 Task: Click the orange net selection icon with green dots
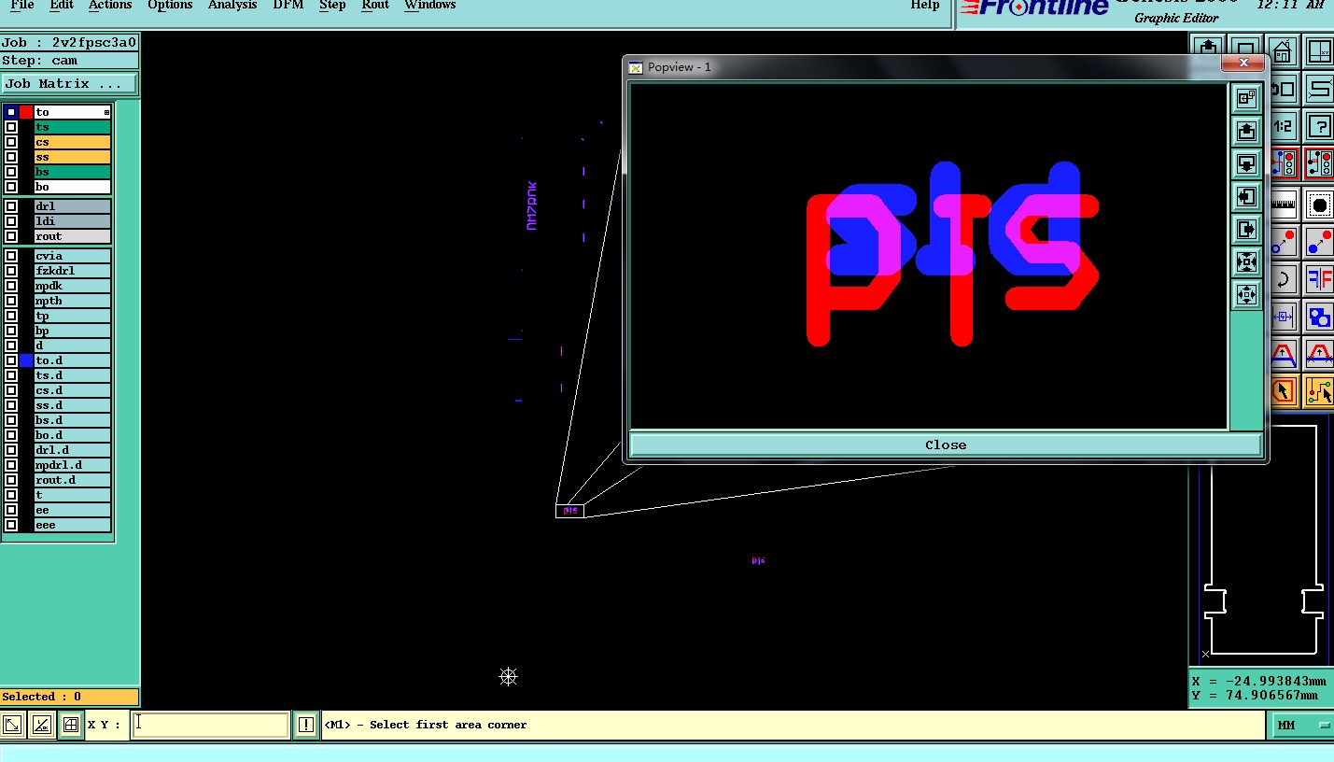(1319, 391)
